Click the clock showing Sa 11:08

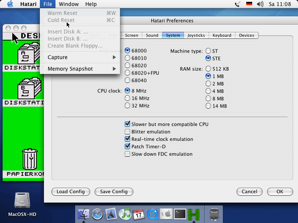pos(280,4)
